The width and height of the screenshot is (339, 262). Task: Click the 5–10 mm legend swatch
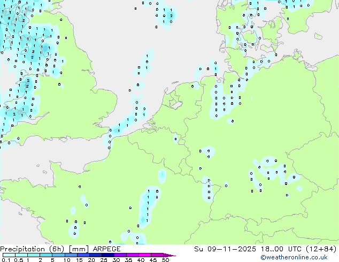click(x=58, y=255)
